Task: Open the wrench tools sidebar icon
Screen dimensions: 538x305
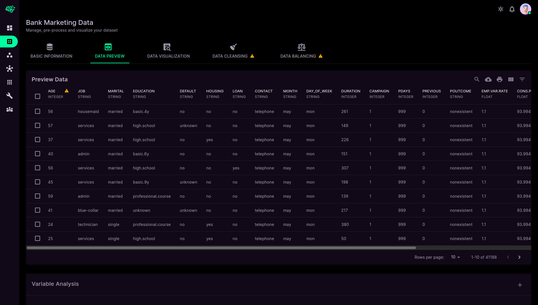Action: pos(10,96)
